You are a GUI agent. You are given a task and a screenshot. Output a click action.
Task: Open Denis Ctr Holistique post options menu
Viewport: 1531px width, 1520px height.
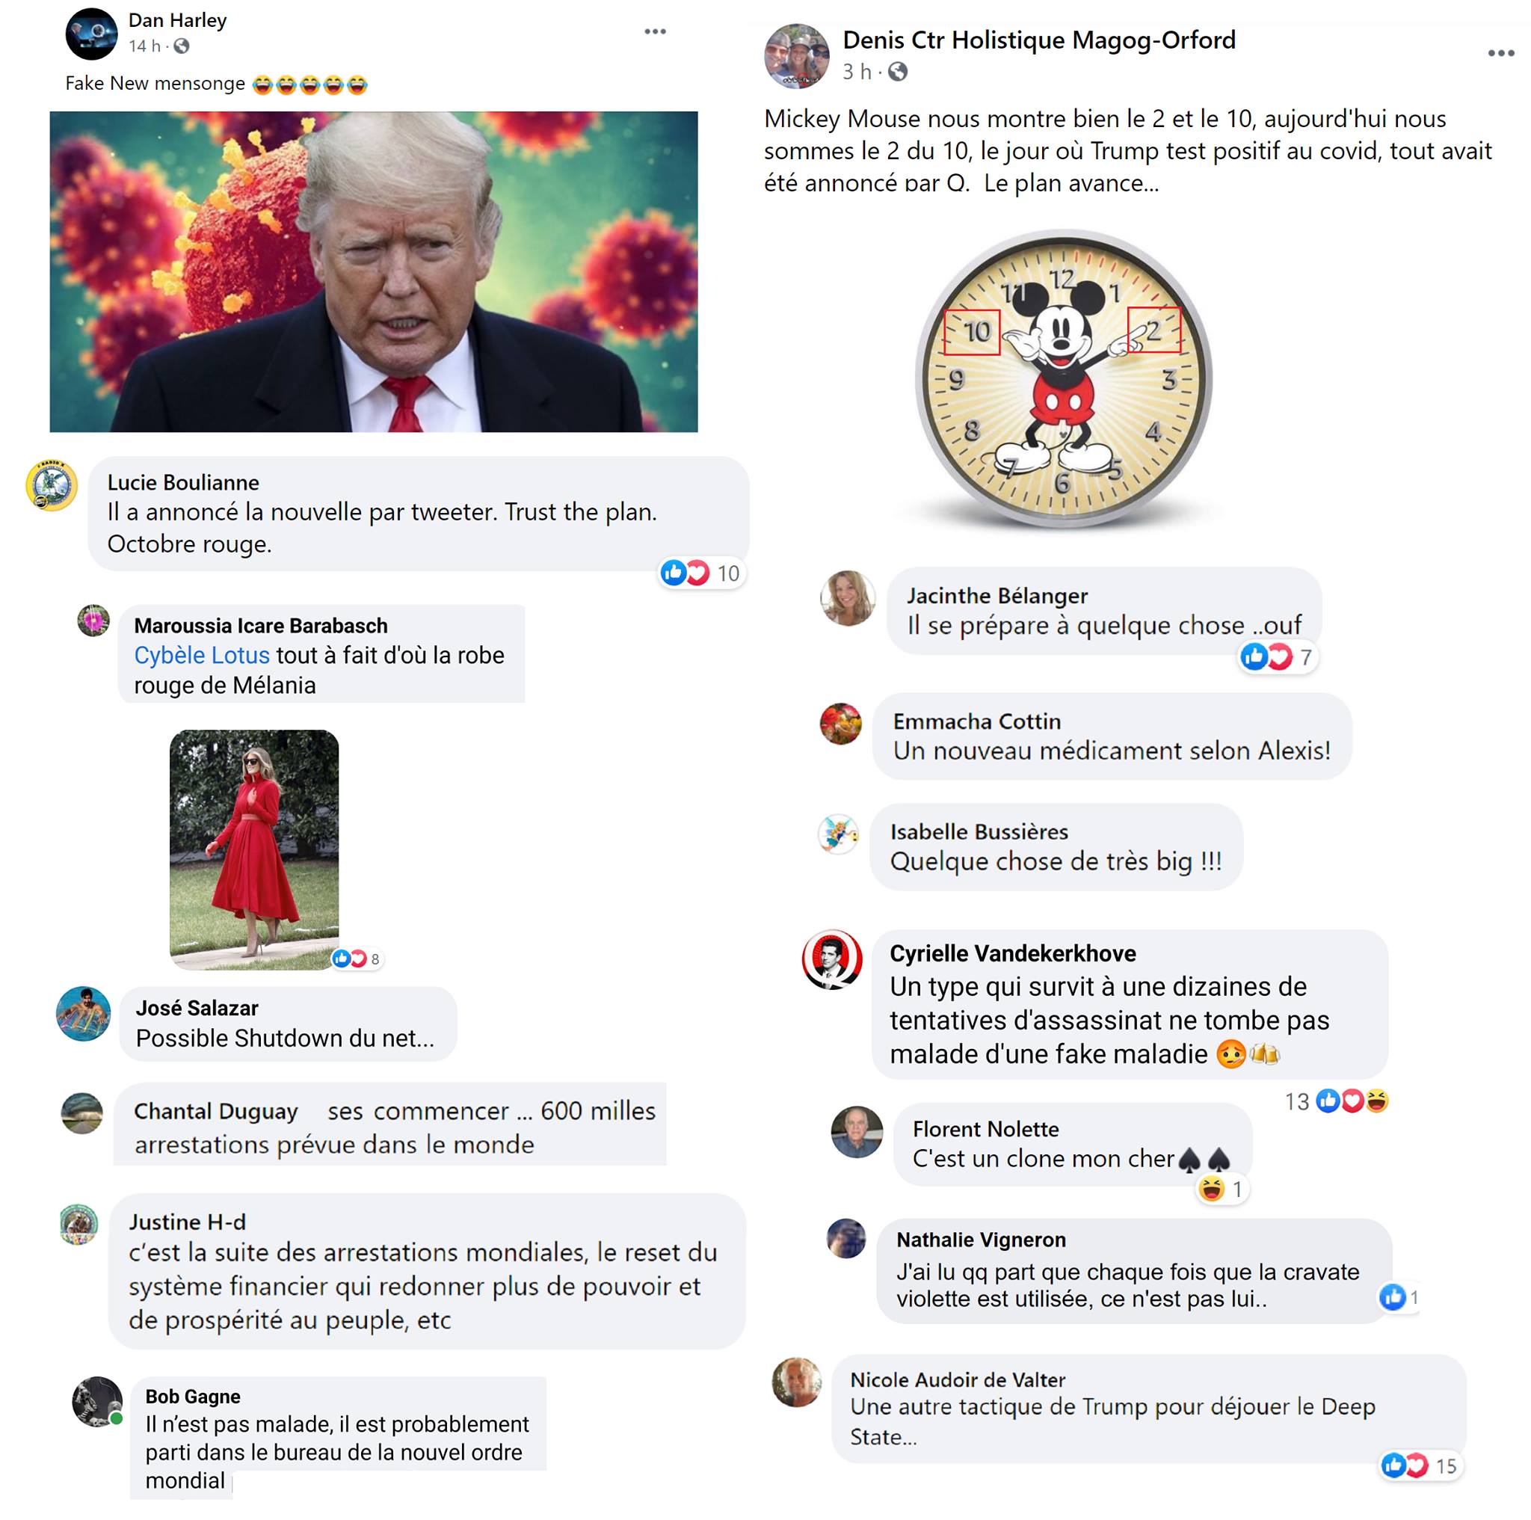coord(1500,53)
